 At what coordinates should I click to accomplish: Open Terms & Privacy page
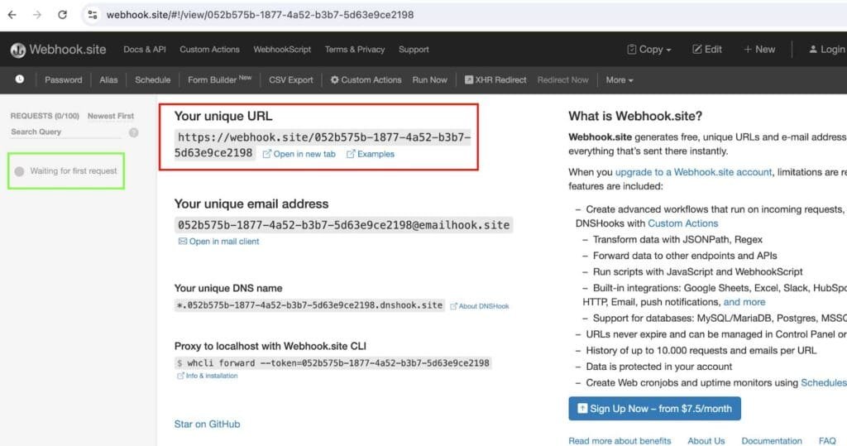point(354,49)
